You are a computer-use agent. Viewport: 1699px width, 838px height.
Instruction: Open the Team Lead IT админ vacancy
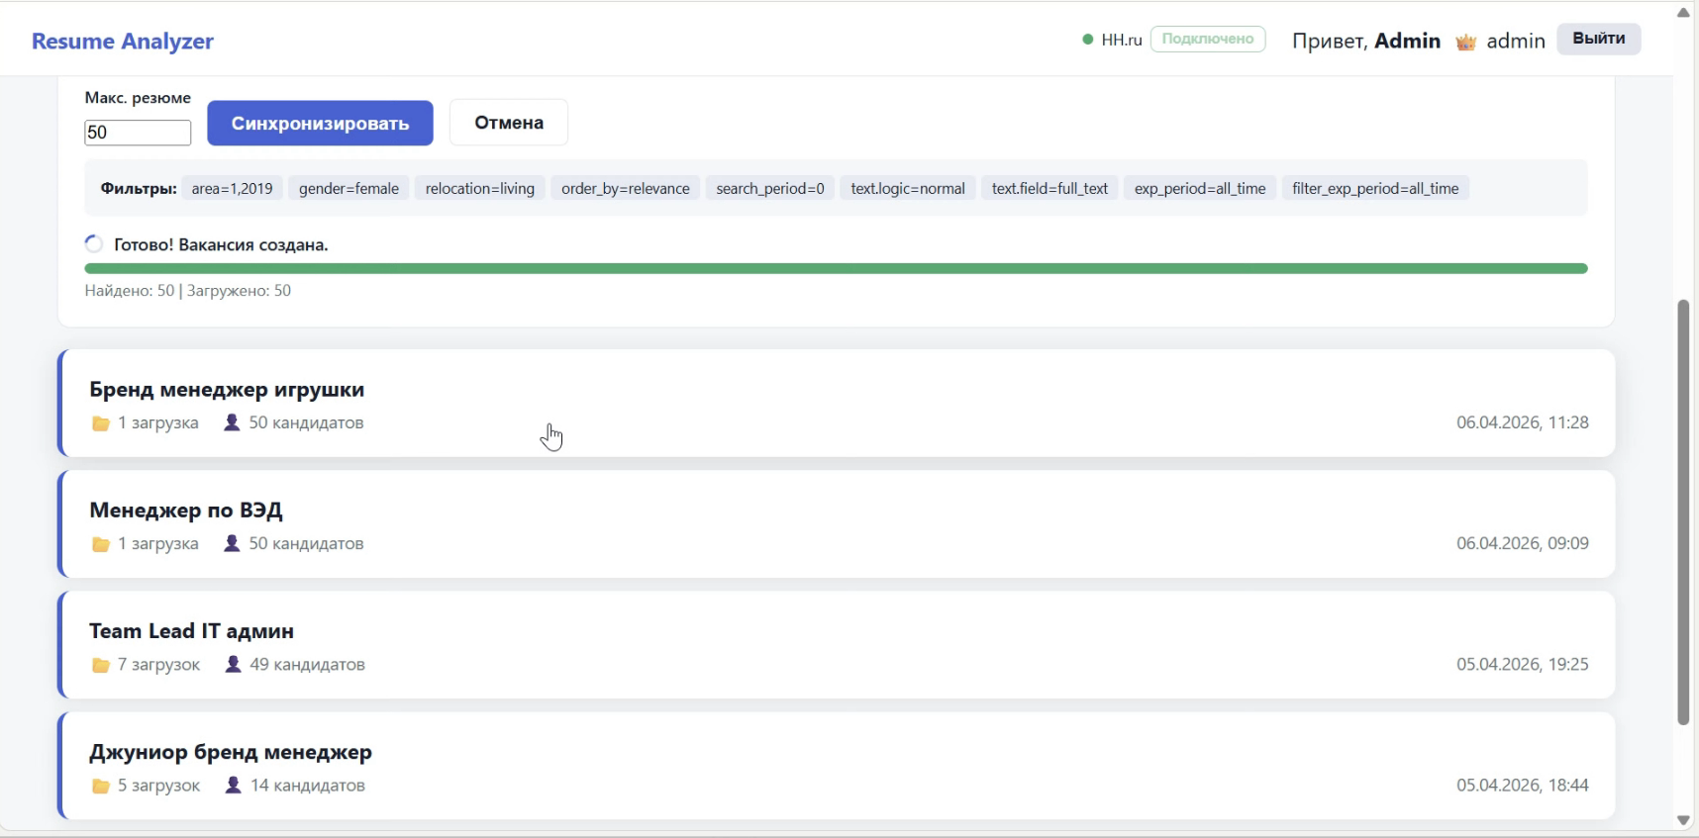837,644
